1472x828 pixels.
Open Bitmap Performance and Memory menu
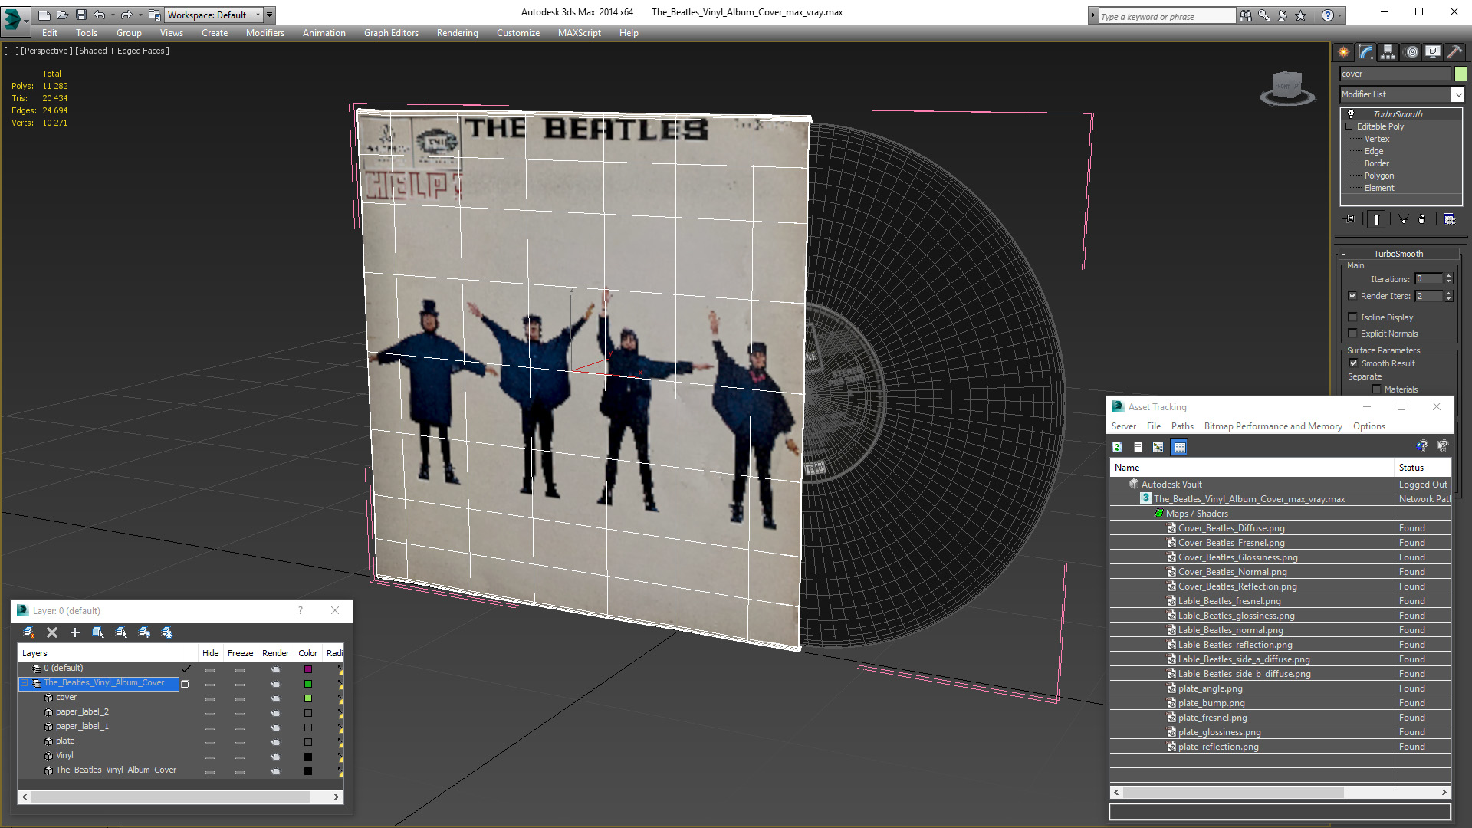[1273, 426]
